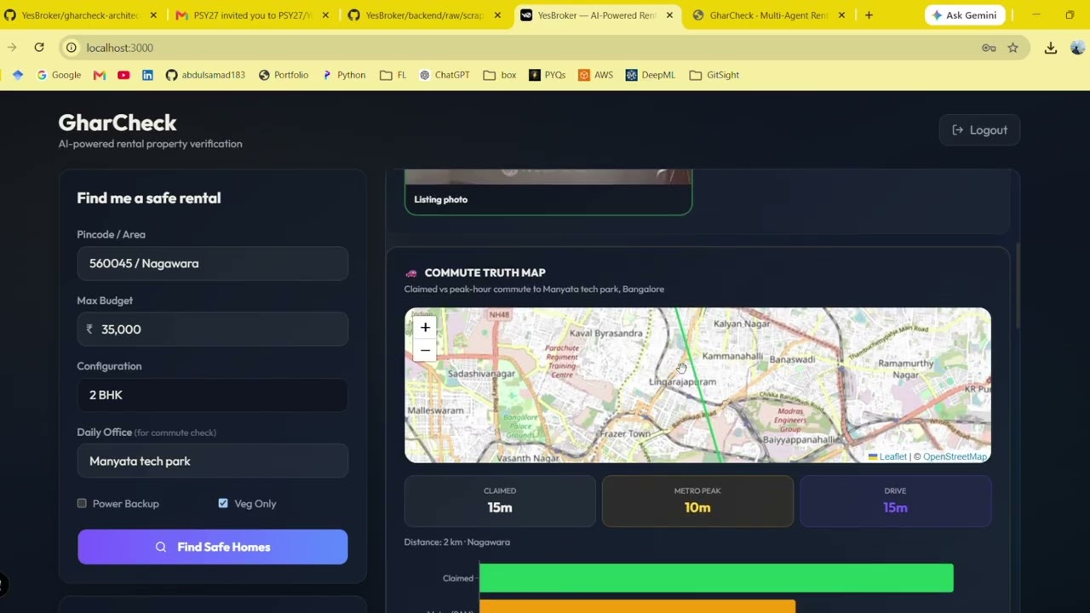This screenshot has height=613, width=1090.
Task: Click the Listing photo thumbnail card
Action: [x=548, y=192]
